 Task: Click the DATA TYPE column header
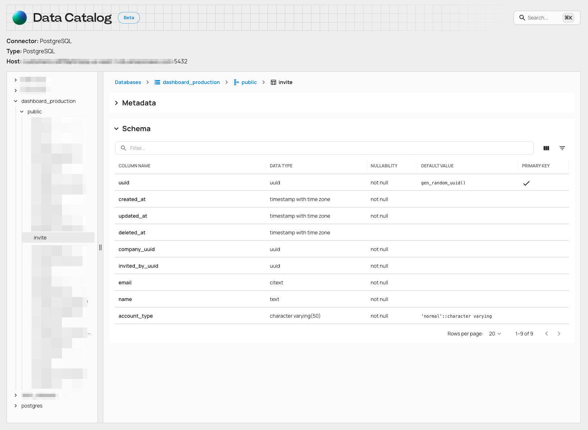pyautogui.click(x=281, y=166)
